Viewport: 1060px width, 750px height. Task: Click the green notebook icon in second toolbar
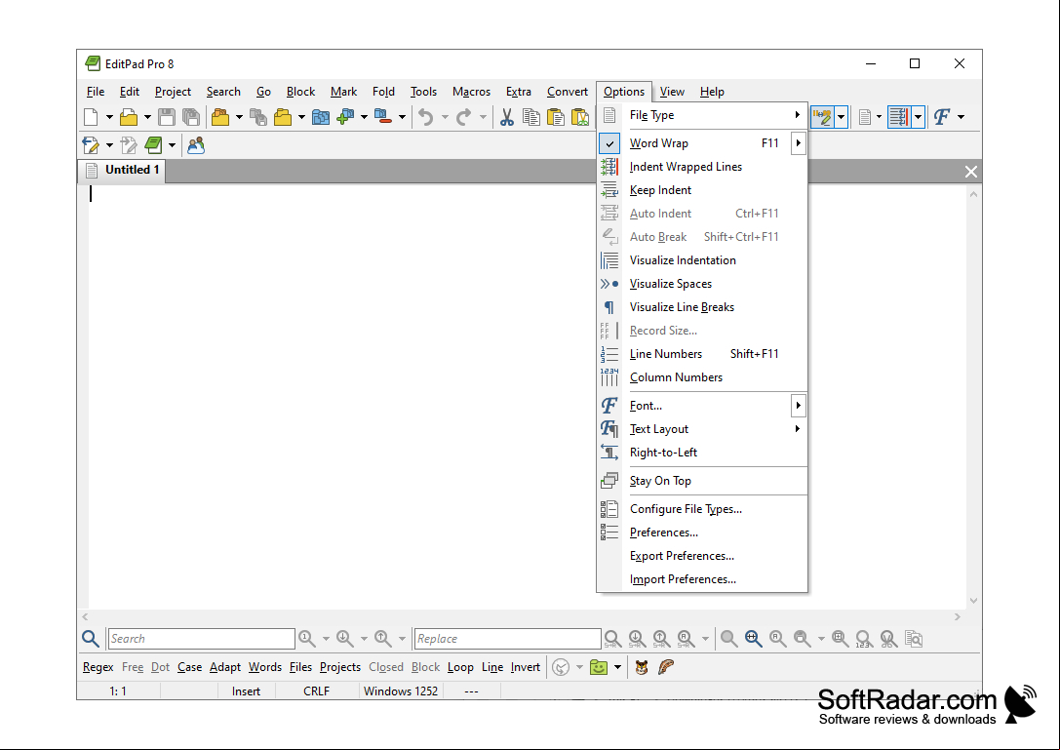click(154, 144)
